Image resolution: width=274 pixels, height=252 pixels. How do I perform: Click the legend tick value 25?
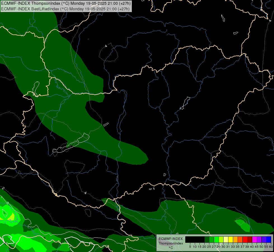[x=209, y=247]
